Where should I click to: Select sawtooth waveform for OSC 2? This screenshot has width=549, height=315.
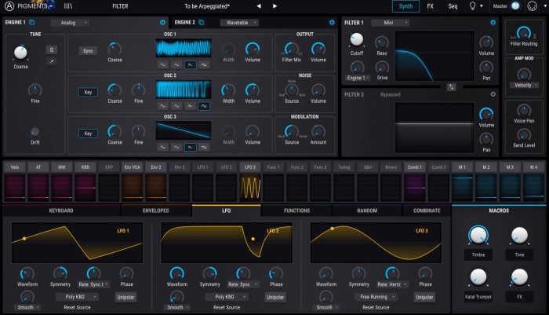[190, 106]
